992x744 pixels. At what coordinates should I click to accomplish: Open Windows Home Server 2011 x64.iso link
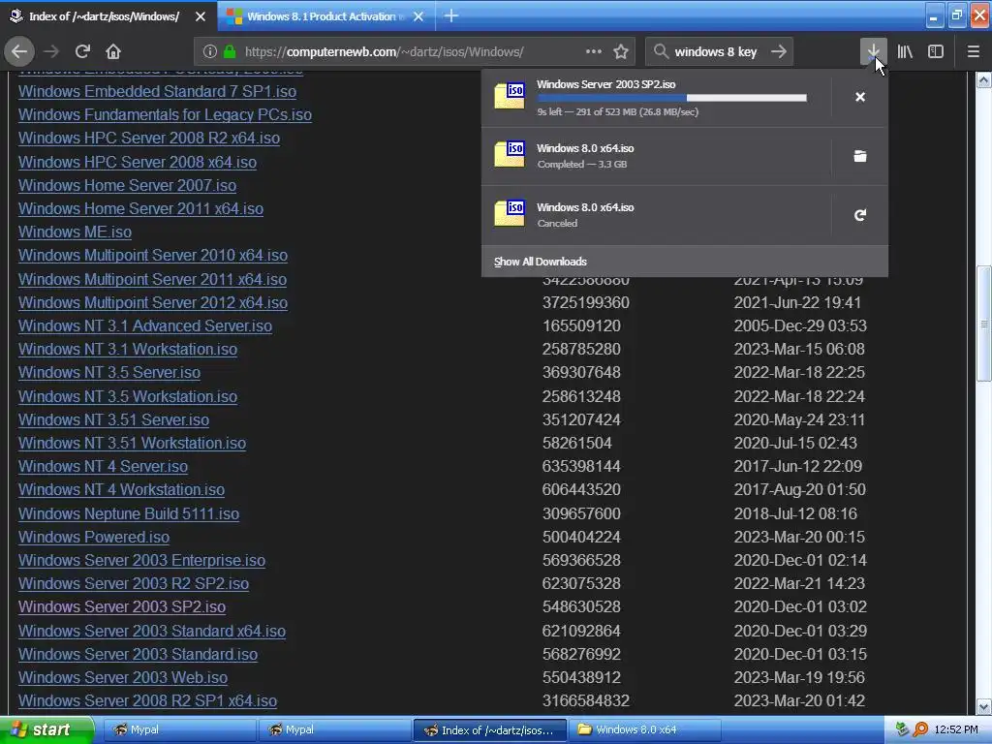[x=140, y=209]
